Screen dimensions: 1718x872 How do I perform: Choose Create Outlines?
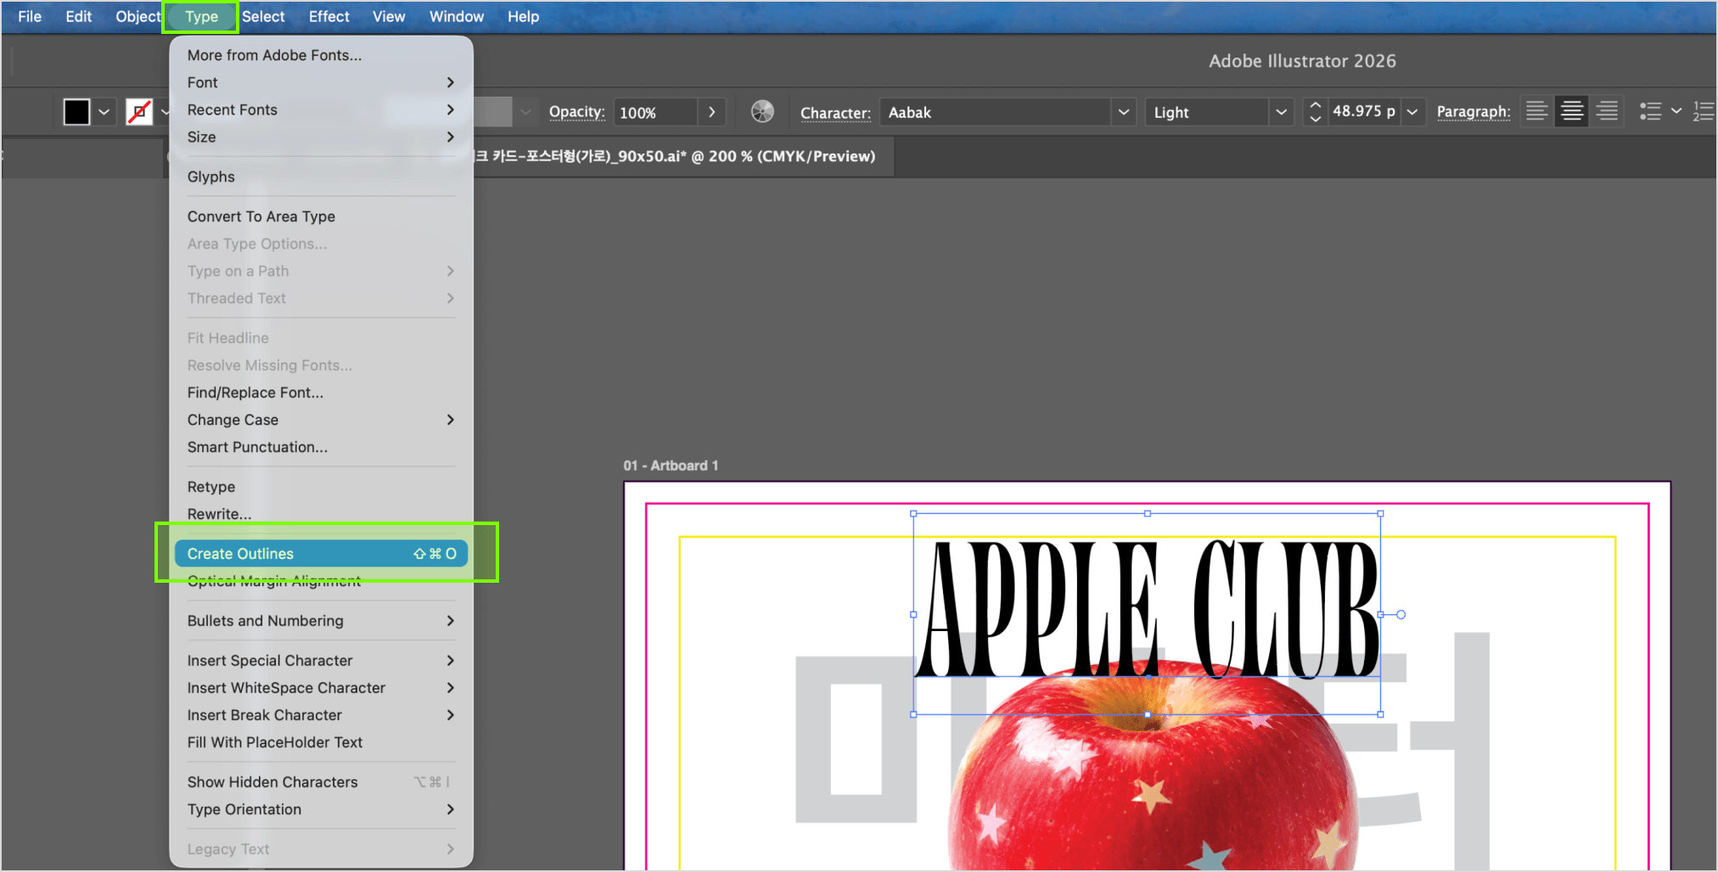(321, 553)
